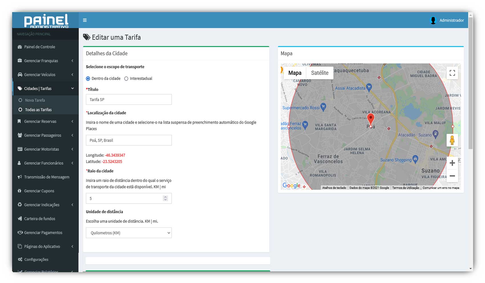Click the Gerenciar Passageiros users icon
485x283 pixels.
(x=20, y=135)
